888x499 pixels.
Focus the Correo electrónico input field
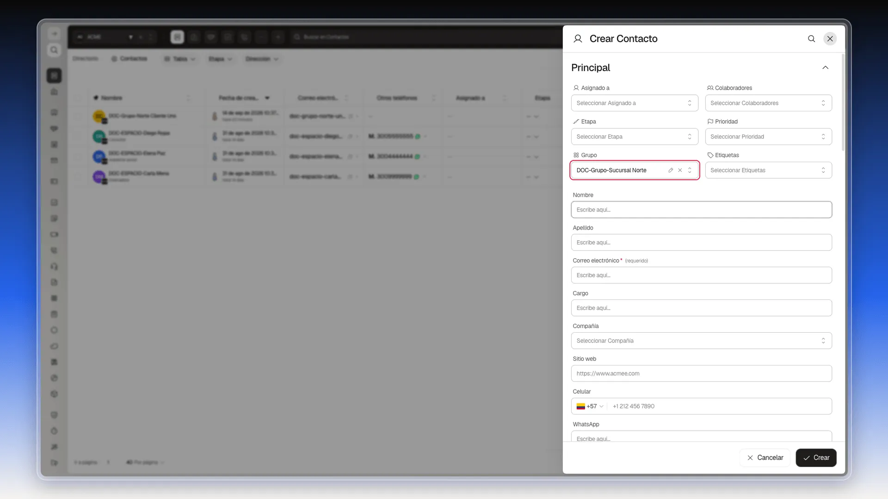coord(701,275)
